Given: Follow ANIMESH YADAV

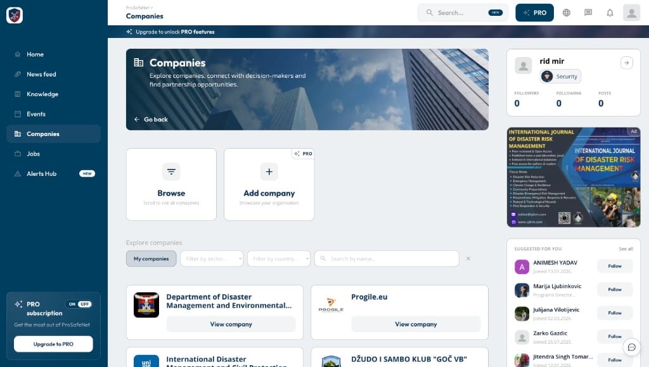Looking at the screenshot, I should click(x=615, y=266).
